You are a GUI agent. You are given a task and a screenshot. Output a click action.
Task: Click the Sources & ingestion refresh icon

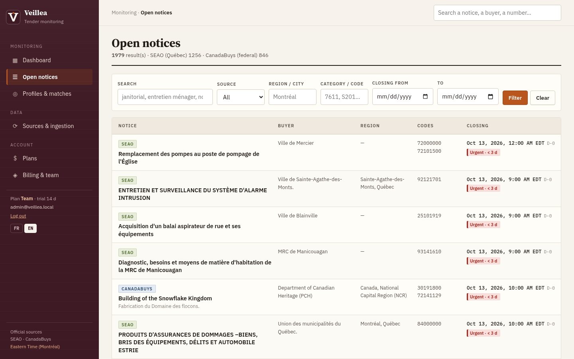click(x=15, y=126)
